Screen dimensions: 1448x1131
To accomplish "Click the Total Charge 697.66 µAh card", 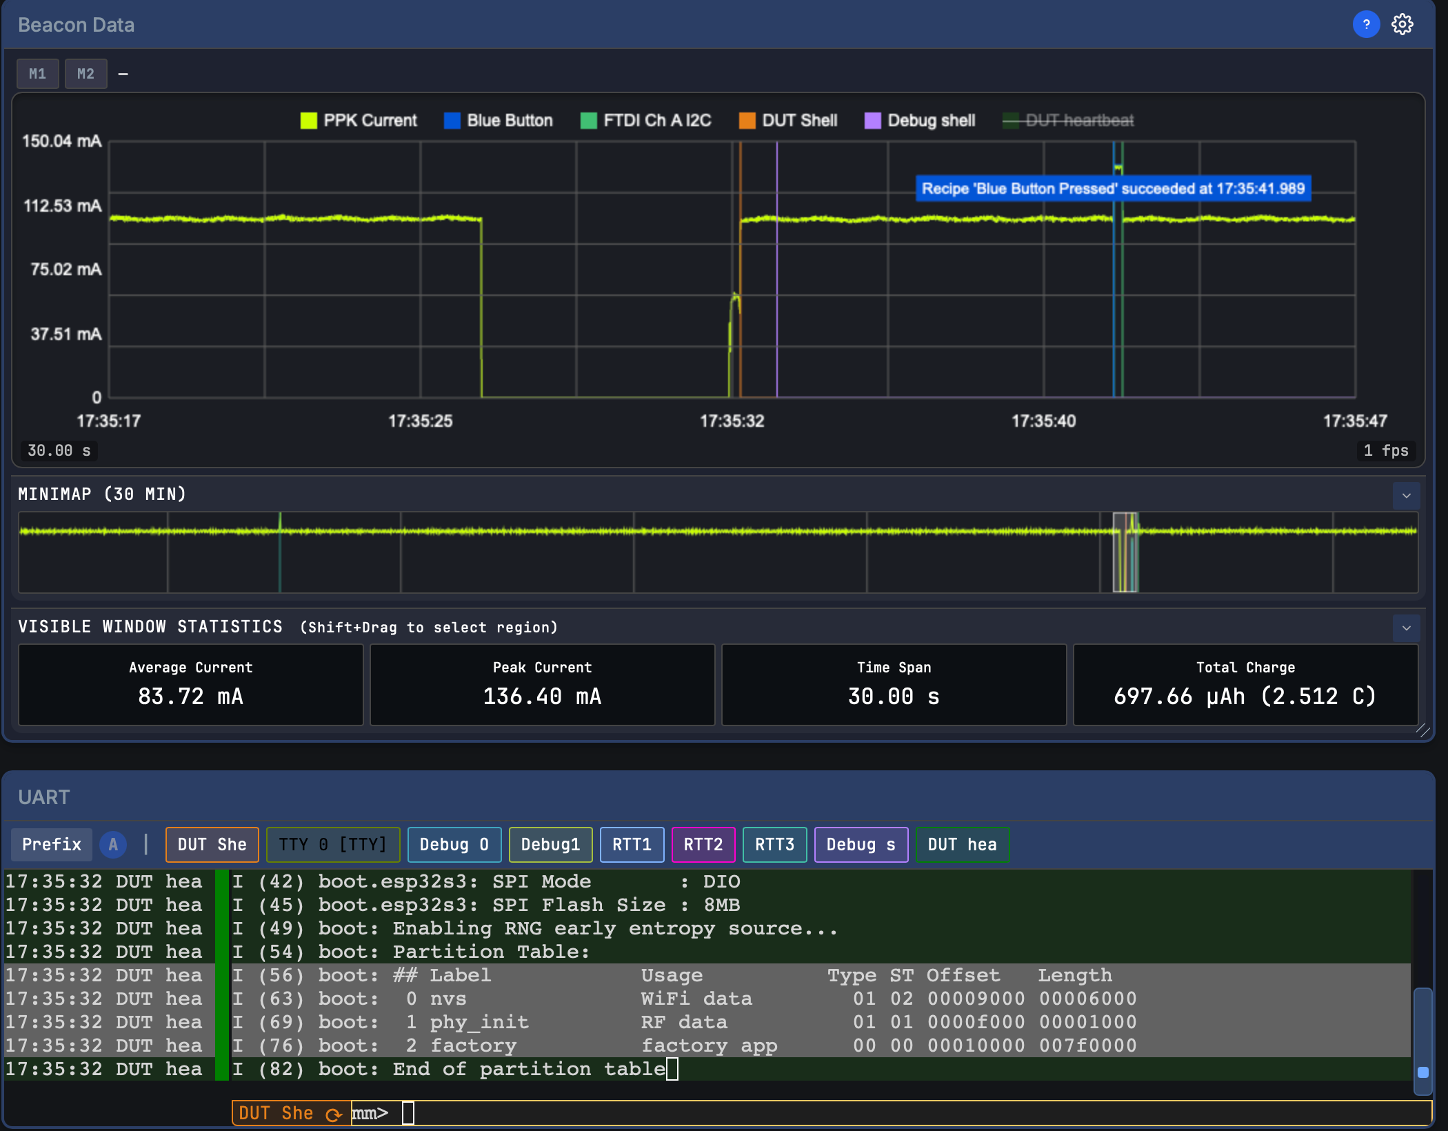I will point(1246,684).
